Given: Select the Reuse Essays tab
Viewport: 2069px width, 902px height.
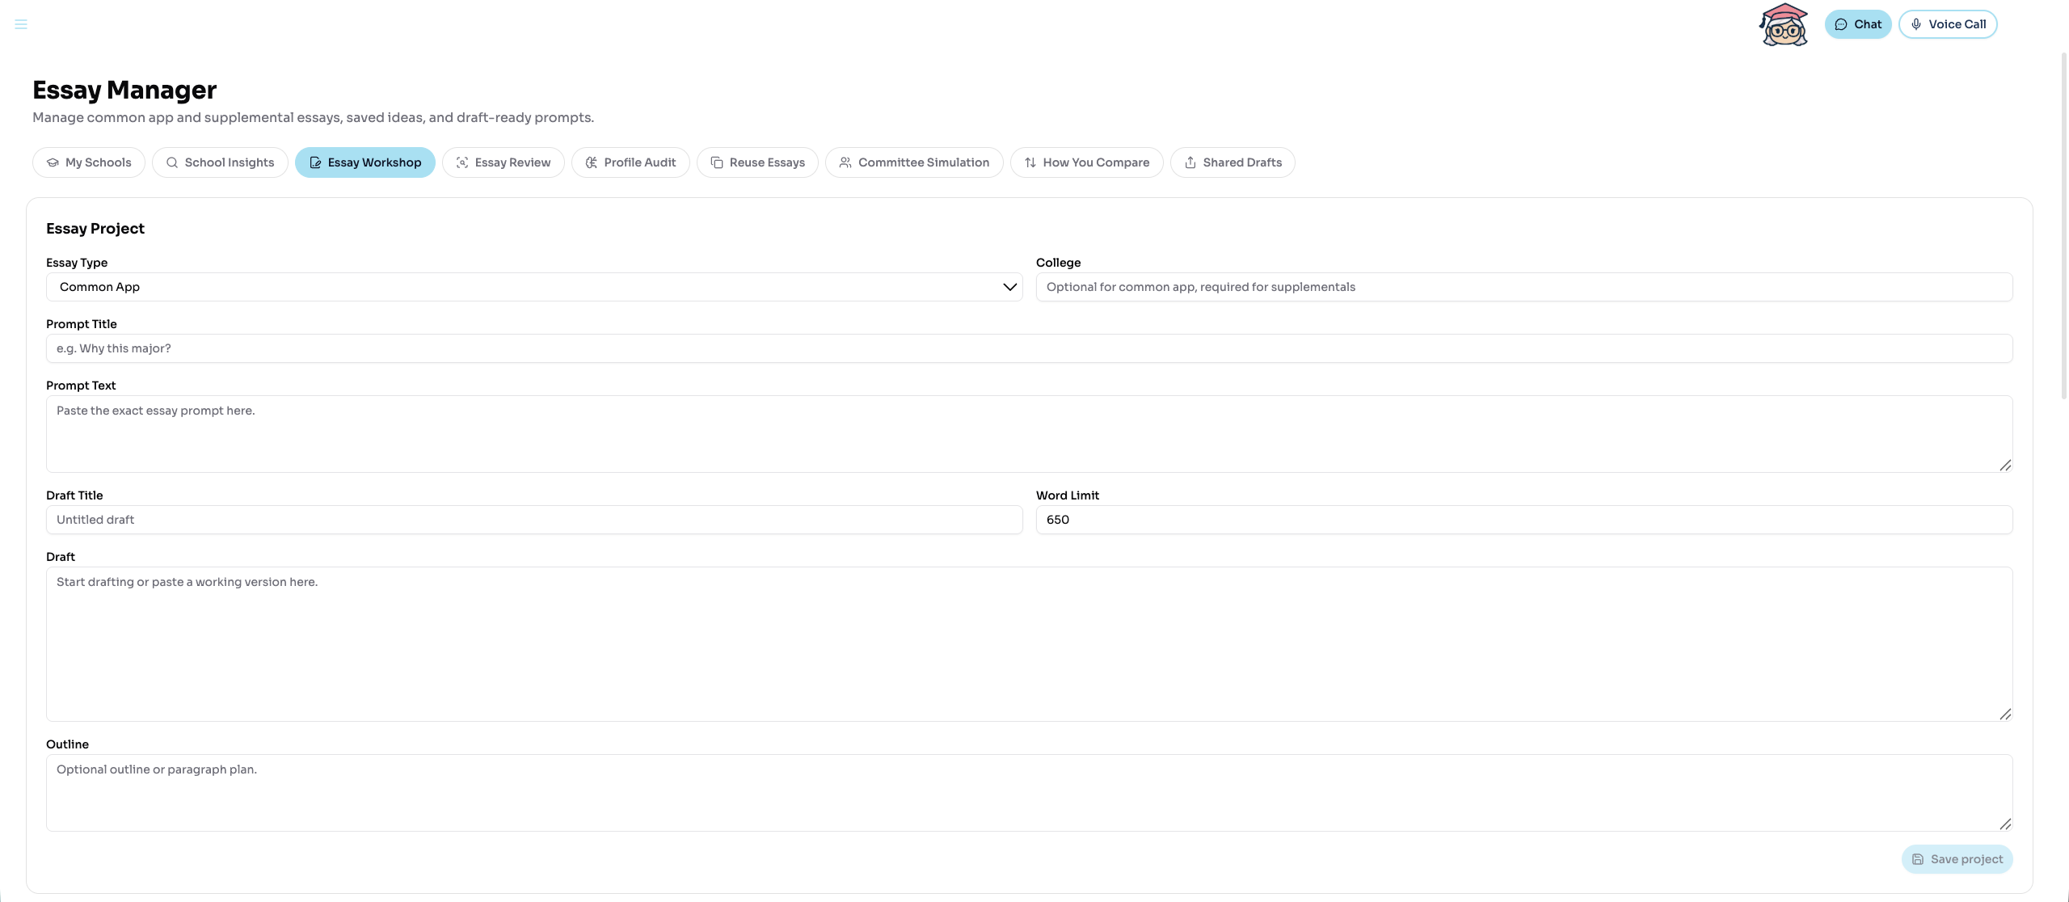Looking at the screenshot, I should 757,162.
